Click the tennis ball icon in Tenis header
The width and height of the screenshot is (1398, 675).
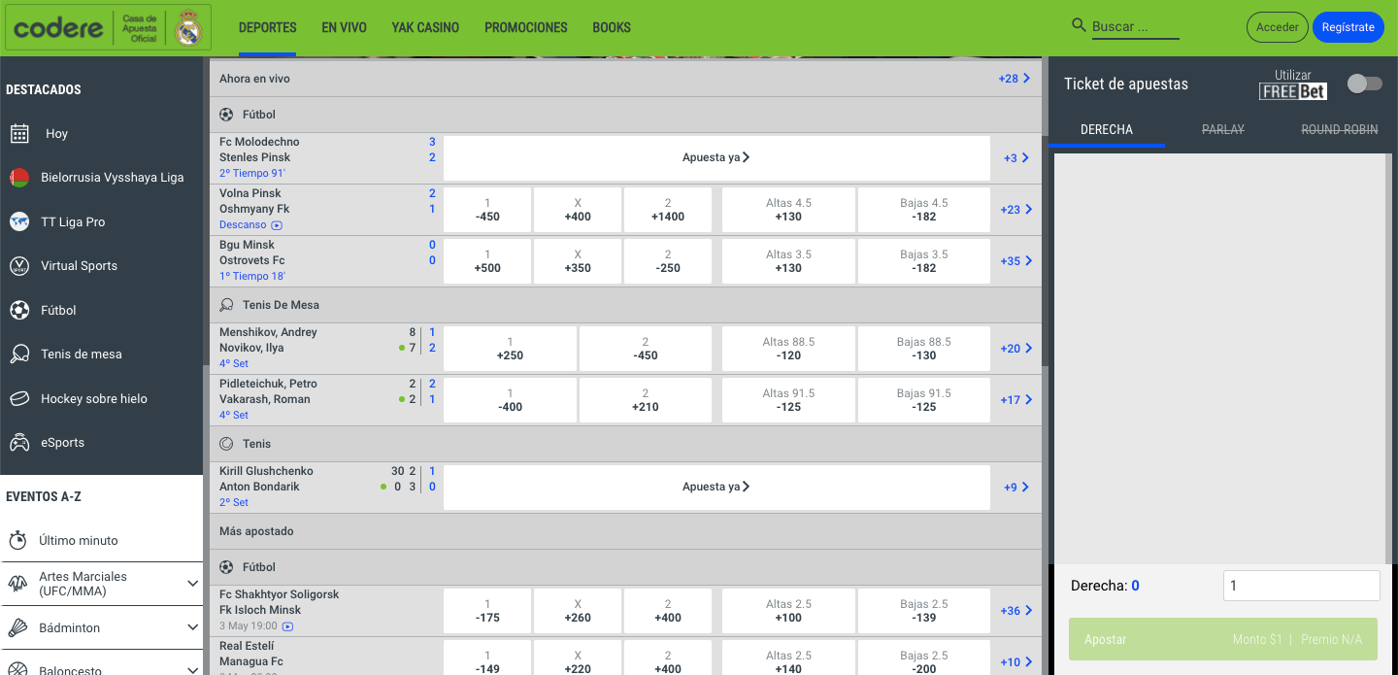click(x=226, y=444)
